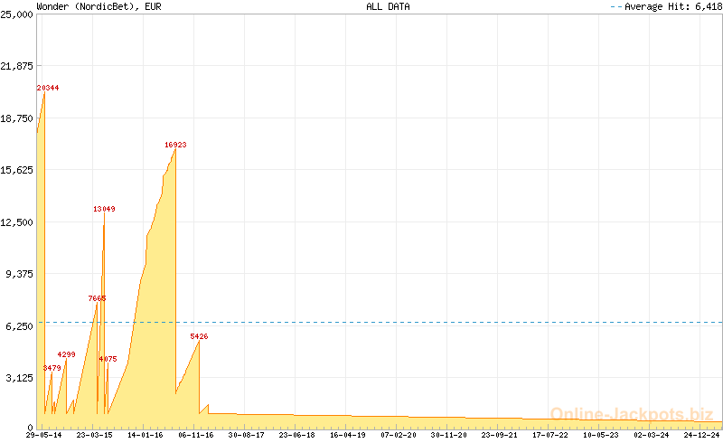Select the 16923 peak data label

click(175, 145)
